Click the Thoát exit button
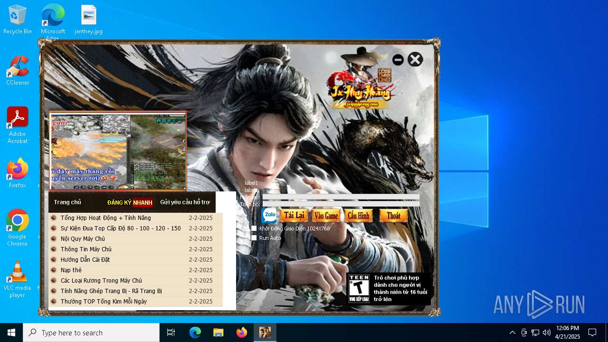Viewport: 608px width, 342px height. point(393,215)
